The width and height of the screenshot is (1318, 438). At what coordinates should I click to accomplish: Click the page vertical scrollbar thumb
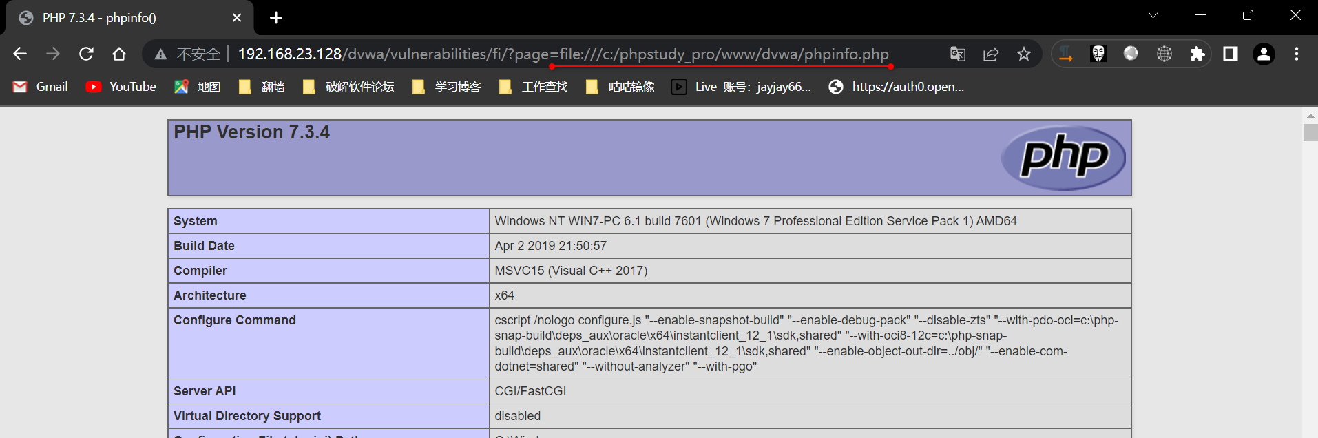click(x=1310, y=132)
